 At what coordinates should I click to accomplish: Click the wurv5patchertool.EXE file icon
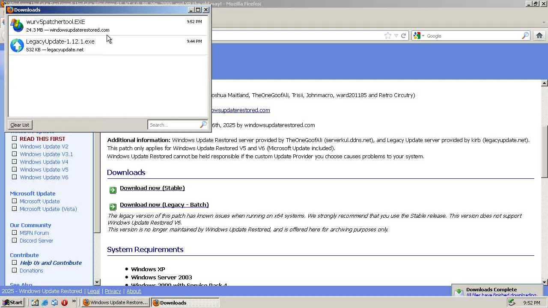(17, 25)
